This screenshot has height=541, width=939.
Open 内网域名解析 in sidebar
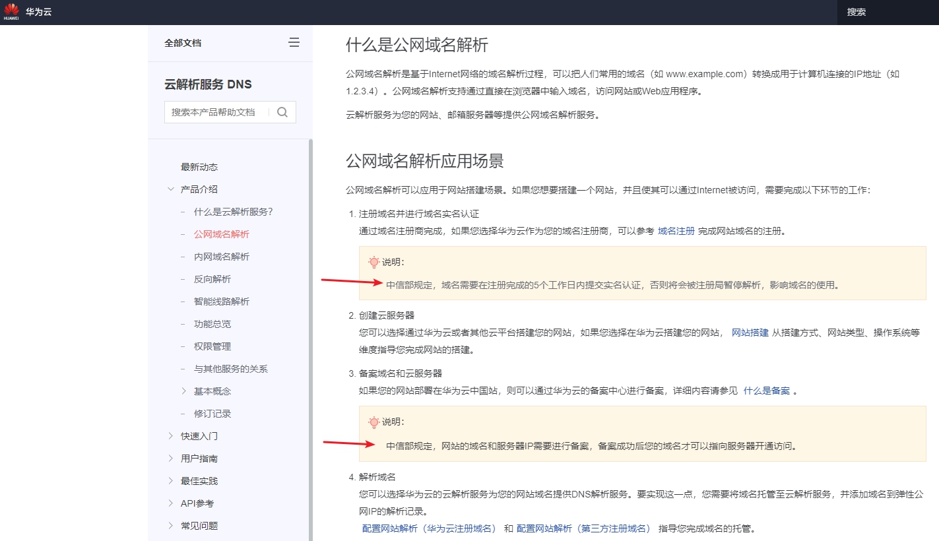222,257
